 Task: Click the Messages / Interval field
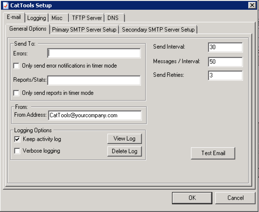(225, 62)
